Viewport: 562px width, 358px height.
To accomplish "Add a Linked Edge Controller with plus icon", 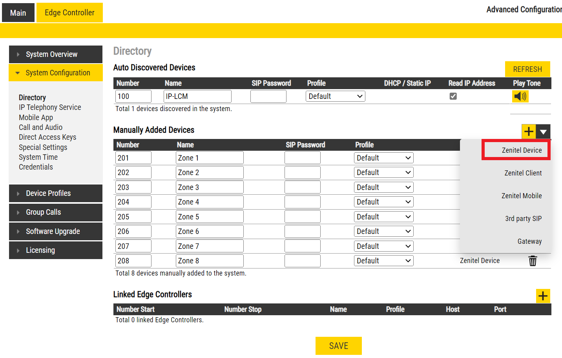I will pyautogui.click(x=543, y=296).
